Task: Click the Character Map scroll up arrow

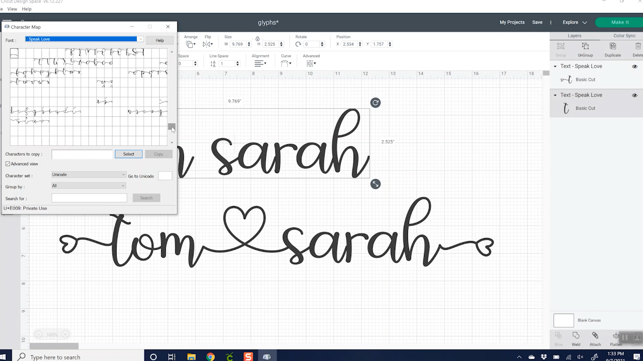Action: [x=172, y=52]
